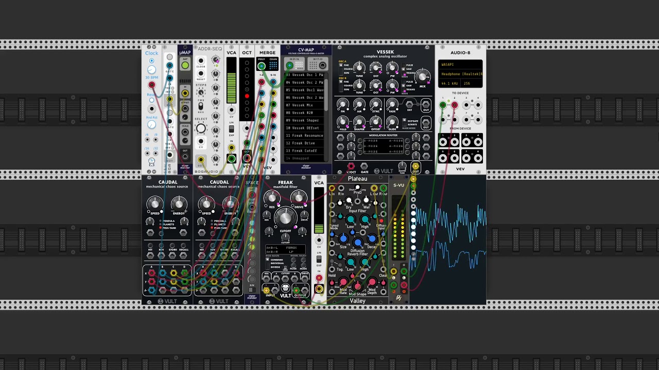This screenshot has width=659, height=370.
Task: Click the Clock module's /8 output jack
Action: (155, 139)
